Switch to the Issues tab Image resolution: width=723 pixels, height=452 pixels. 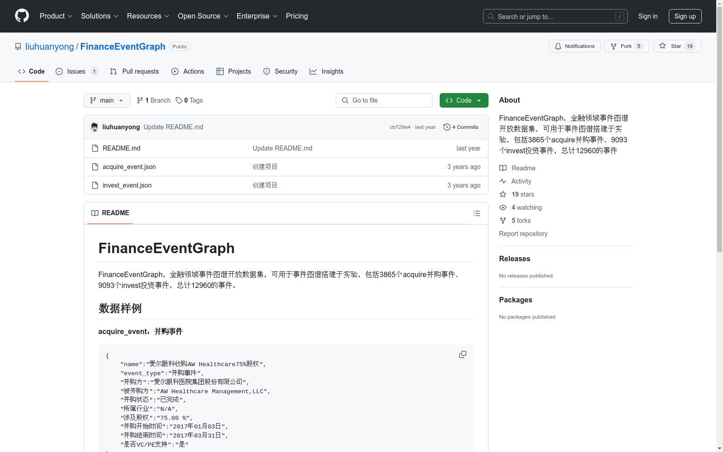(77, 71)
